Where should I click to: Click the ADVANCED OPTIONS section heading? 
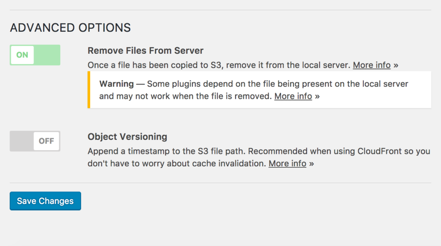pos(70,28)
